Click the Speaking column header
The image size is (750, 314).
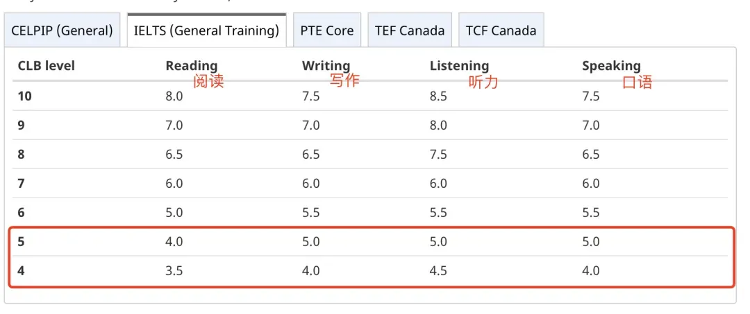click(x=611, y=66)
